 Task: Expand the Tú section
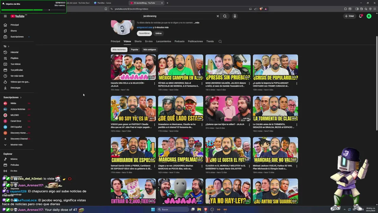click(6, 46)
